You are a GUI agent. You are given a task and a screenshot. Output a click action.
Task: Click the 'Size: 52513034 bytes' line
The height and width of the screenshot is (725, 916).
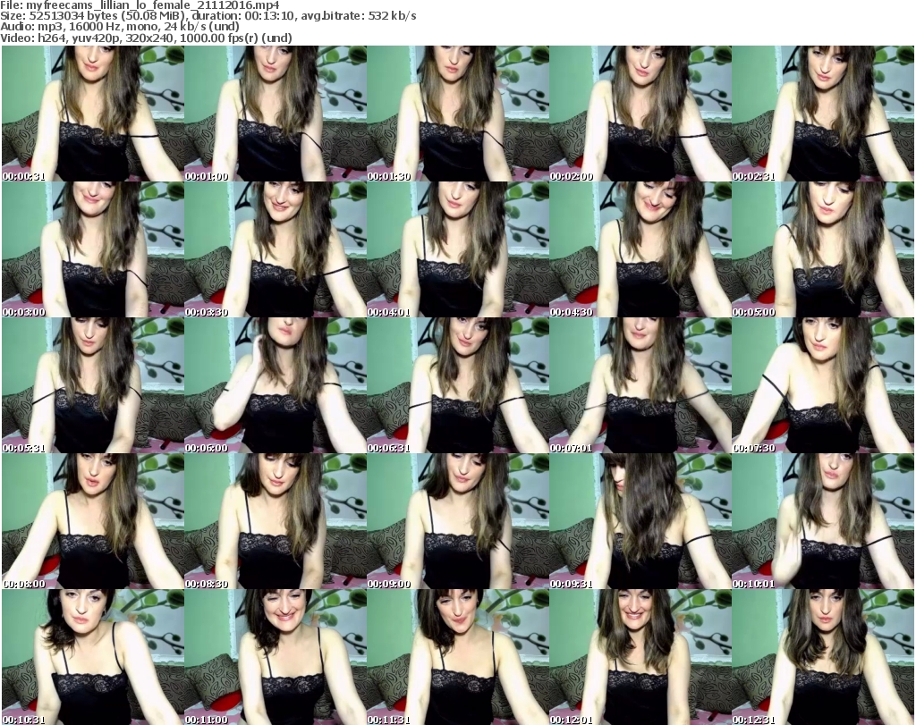click(x=208, y=16)
